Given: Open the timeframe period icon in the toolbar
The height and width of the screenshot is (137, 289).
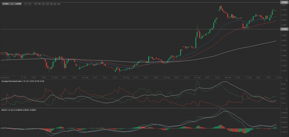Looking at the screenshot, I should 36,4.
